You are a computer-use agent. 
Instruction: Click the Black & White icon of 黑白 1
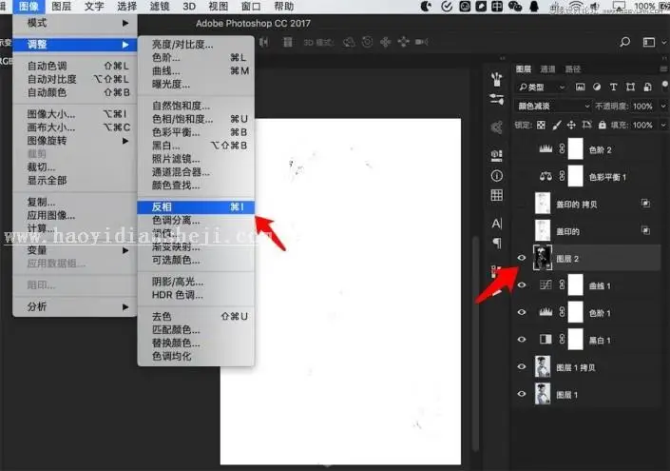546,340
